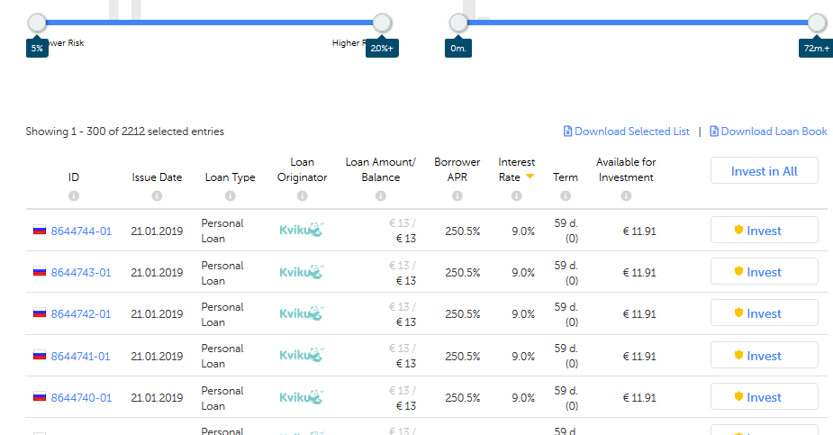Image resolution: width=833 pixels, height=435 pixels.
Task: Click info icon under Loan Type header
Action: coord(230,195)
